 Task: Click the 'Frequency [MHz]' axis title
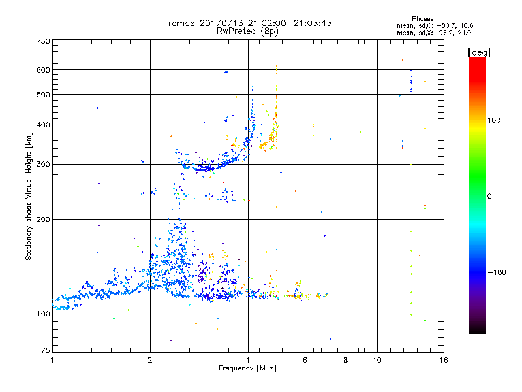247,368
